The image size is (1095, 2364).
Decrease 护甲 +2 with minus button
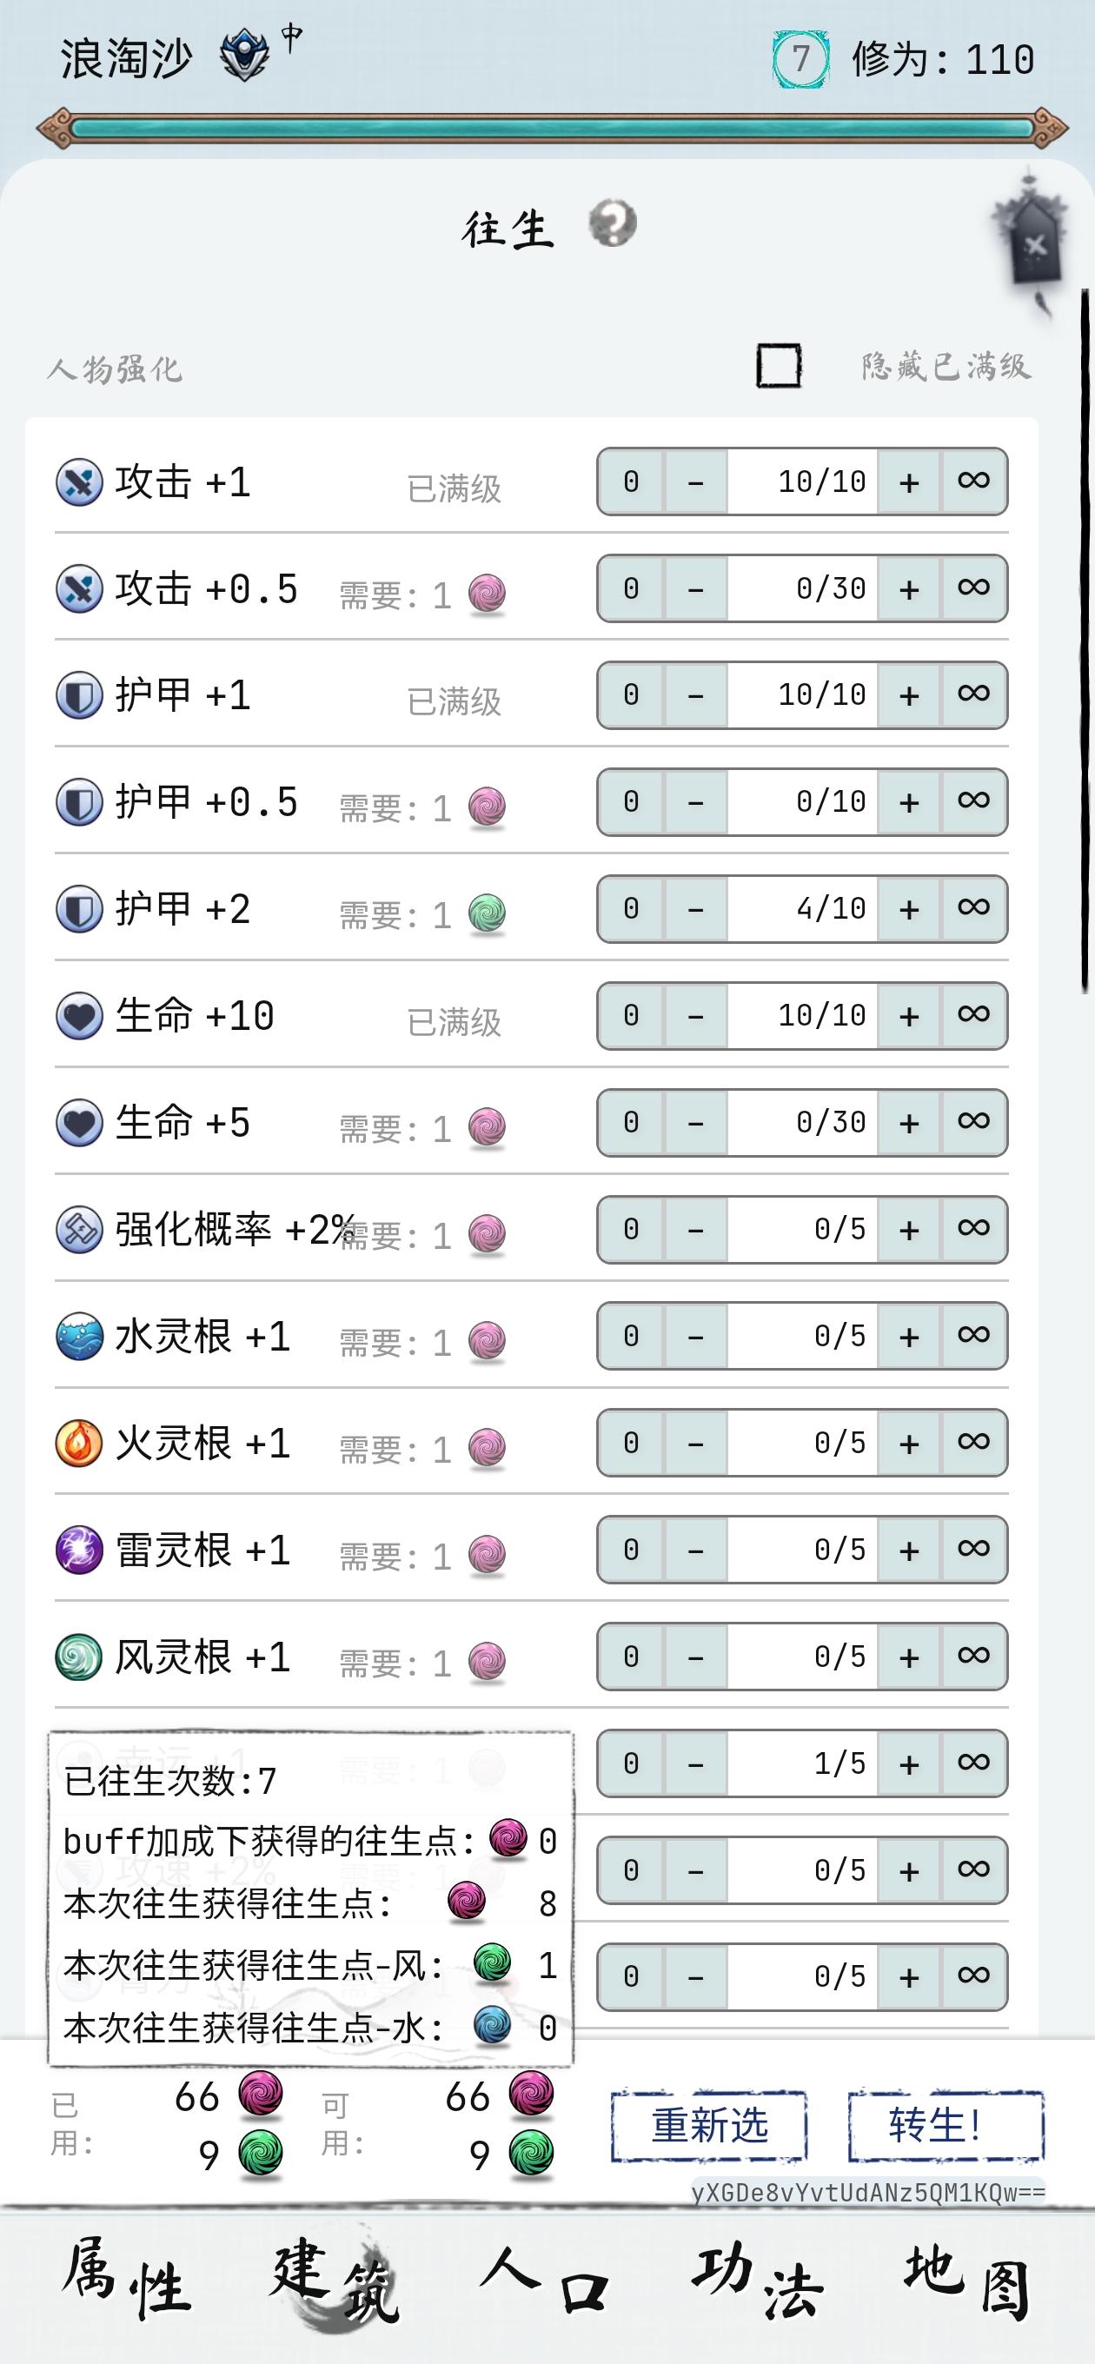pos(696,908)
